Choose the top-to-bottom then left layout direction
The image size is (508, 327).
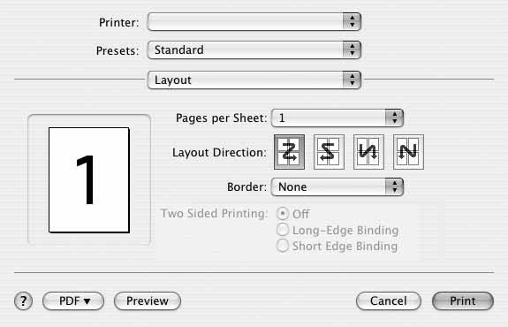click(x=368, y=152)
